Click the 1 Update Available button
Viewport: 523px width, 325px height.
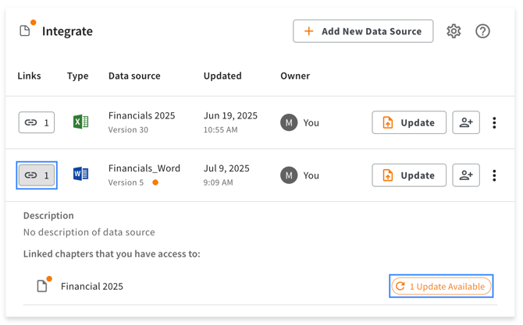coord(441,286)
